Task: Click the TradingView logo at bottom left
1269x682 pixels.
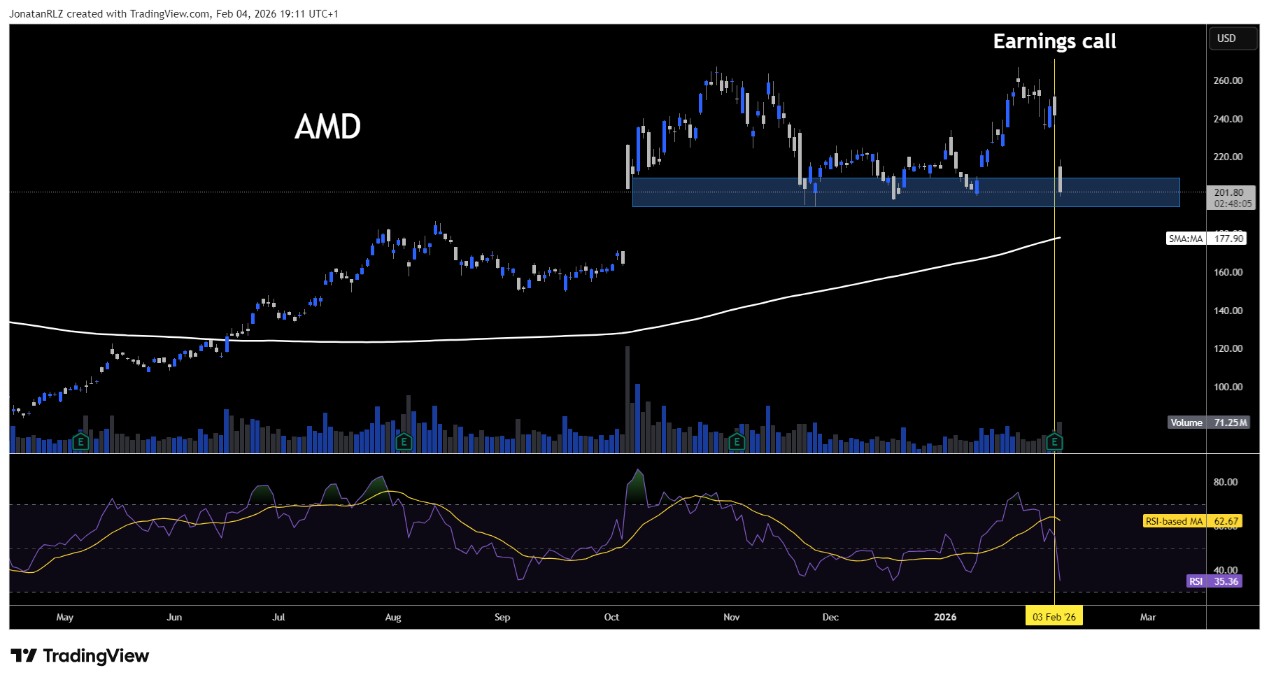Action: 80,656
